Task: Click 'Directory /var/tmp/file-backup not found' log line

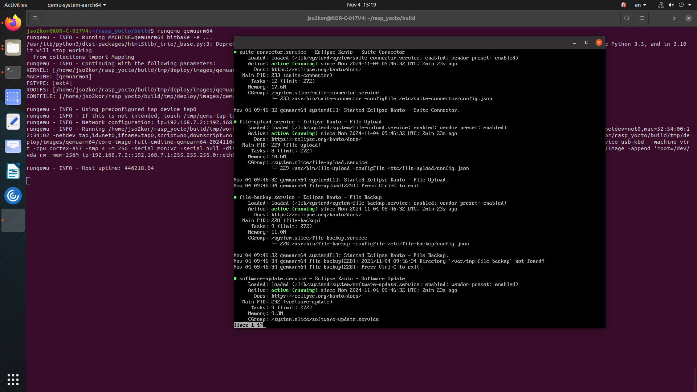Action: pos(389,261)
